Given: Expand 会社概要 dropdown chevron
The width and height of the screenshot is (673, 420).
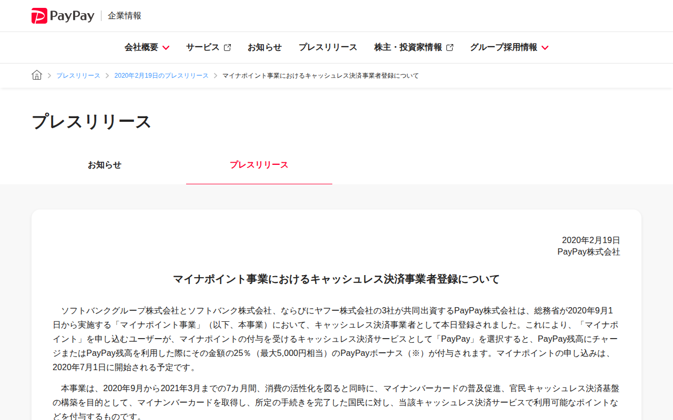Looking at the screenshot, I should [166, 48].
